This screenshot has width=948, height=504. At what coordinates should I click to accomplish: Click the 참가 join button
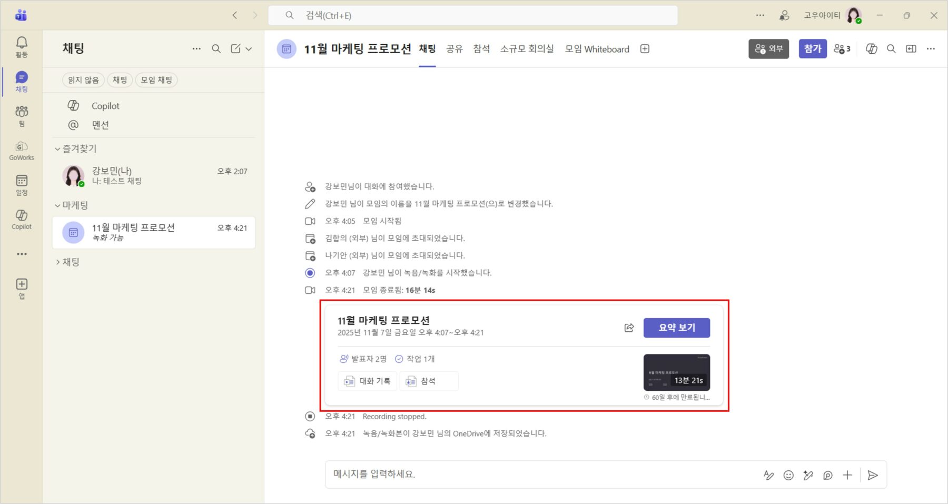tap(812, 49)
